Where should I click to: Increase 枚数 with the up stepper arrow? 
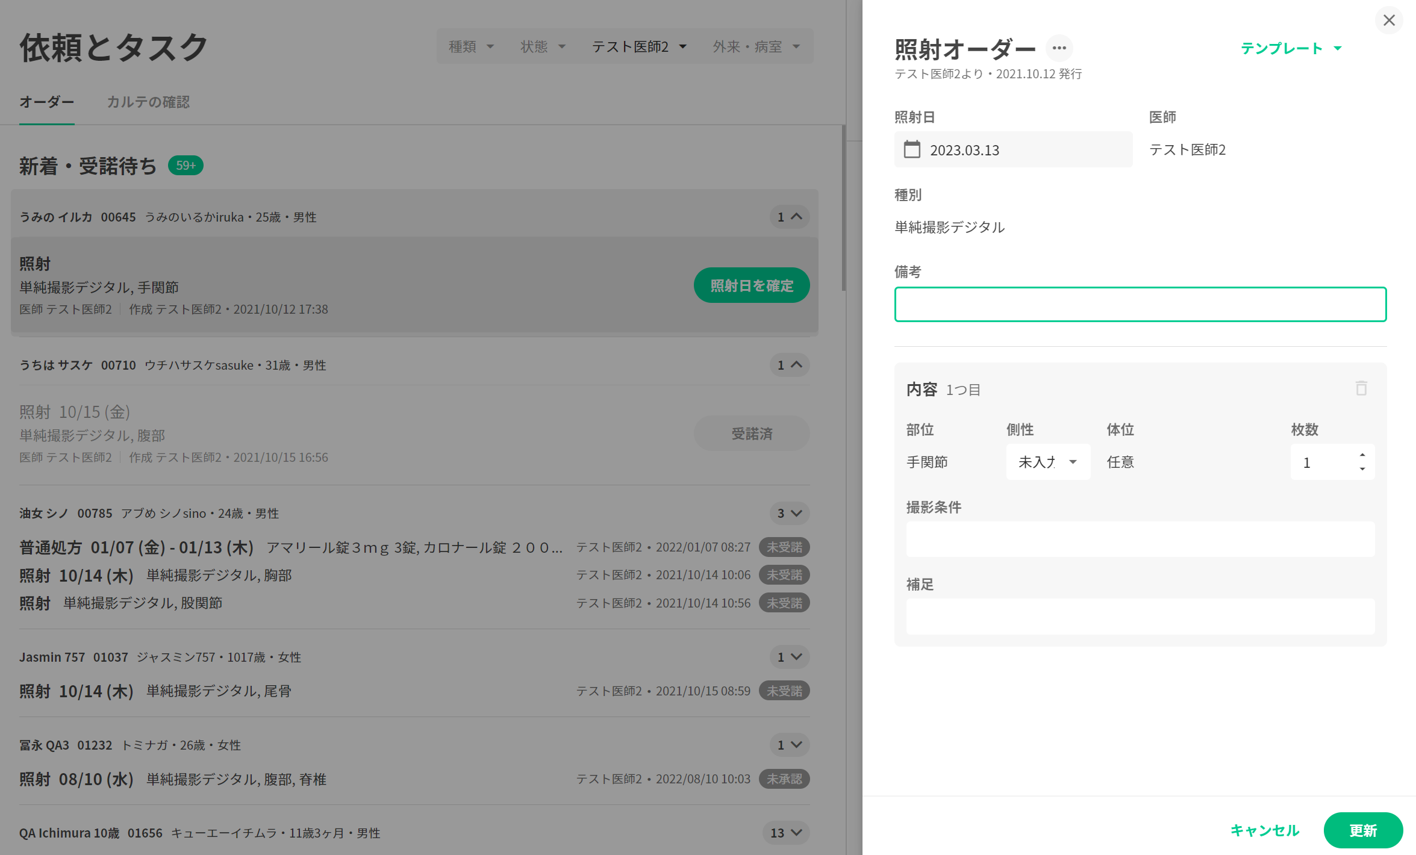click(x=1362, y=455)
